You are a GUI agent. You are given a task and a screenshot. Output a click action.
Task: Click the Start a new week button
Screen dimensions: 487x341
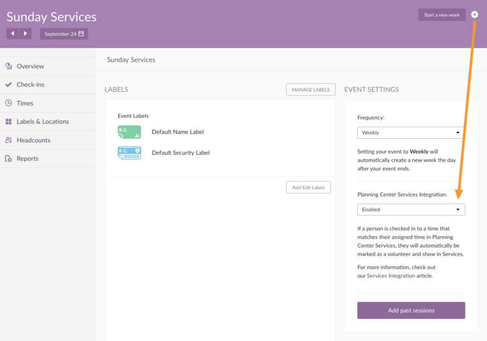click(441, 14)
